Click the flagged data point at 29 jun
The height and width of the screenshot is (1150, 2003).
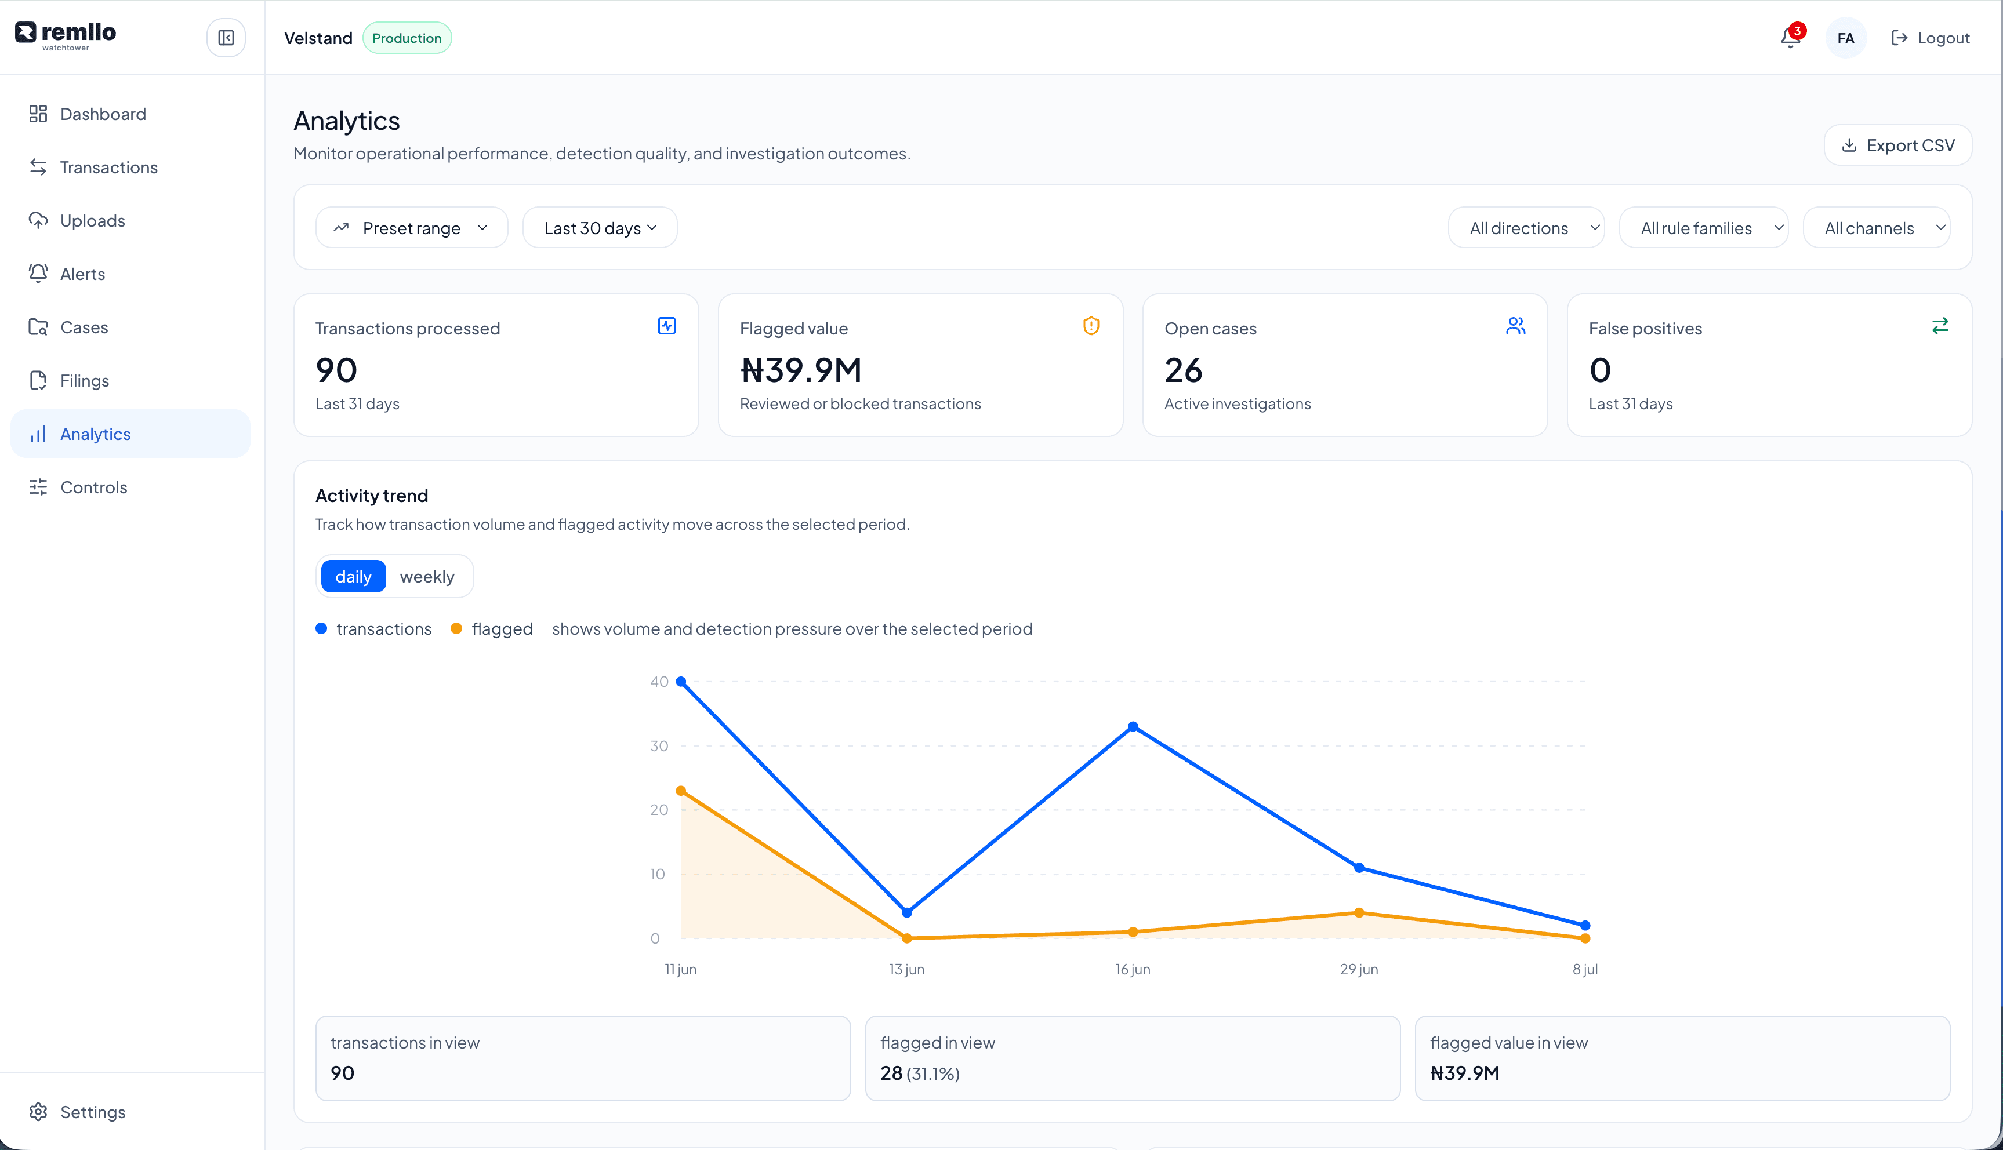1359,912
